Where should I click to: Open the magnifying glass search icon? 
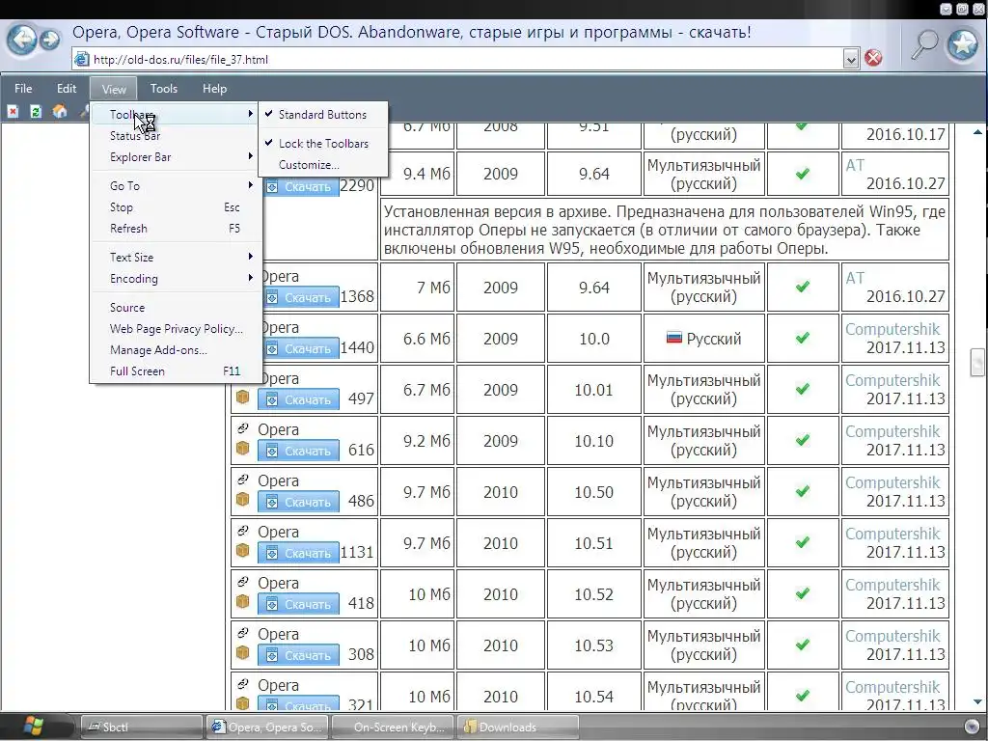click(924, 44)
